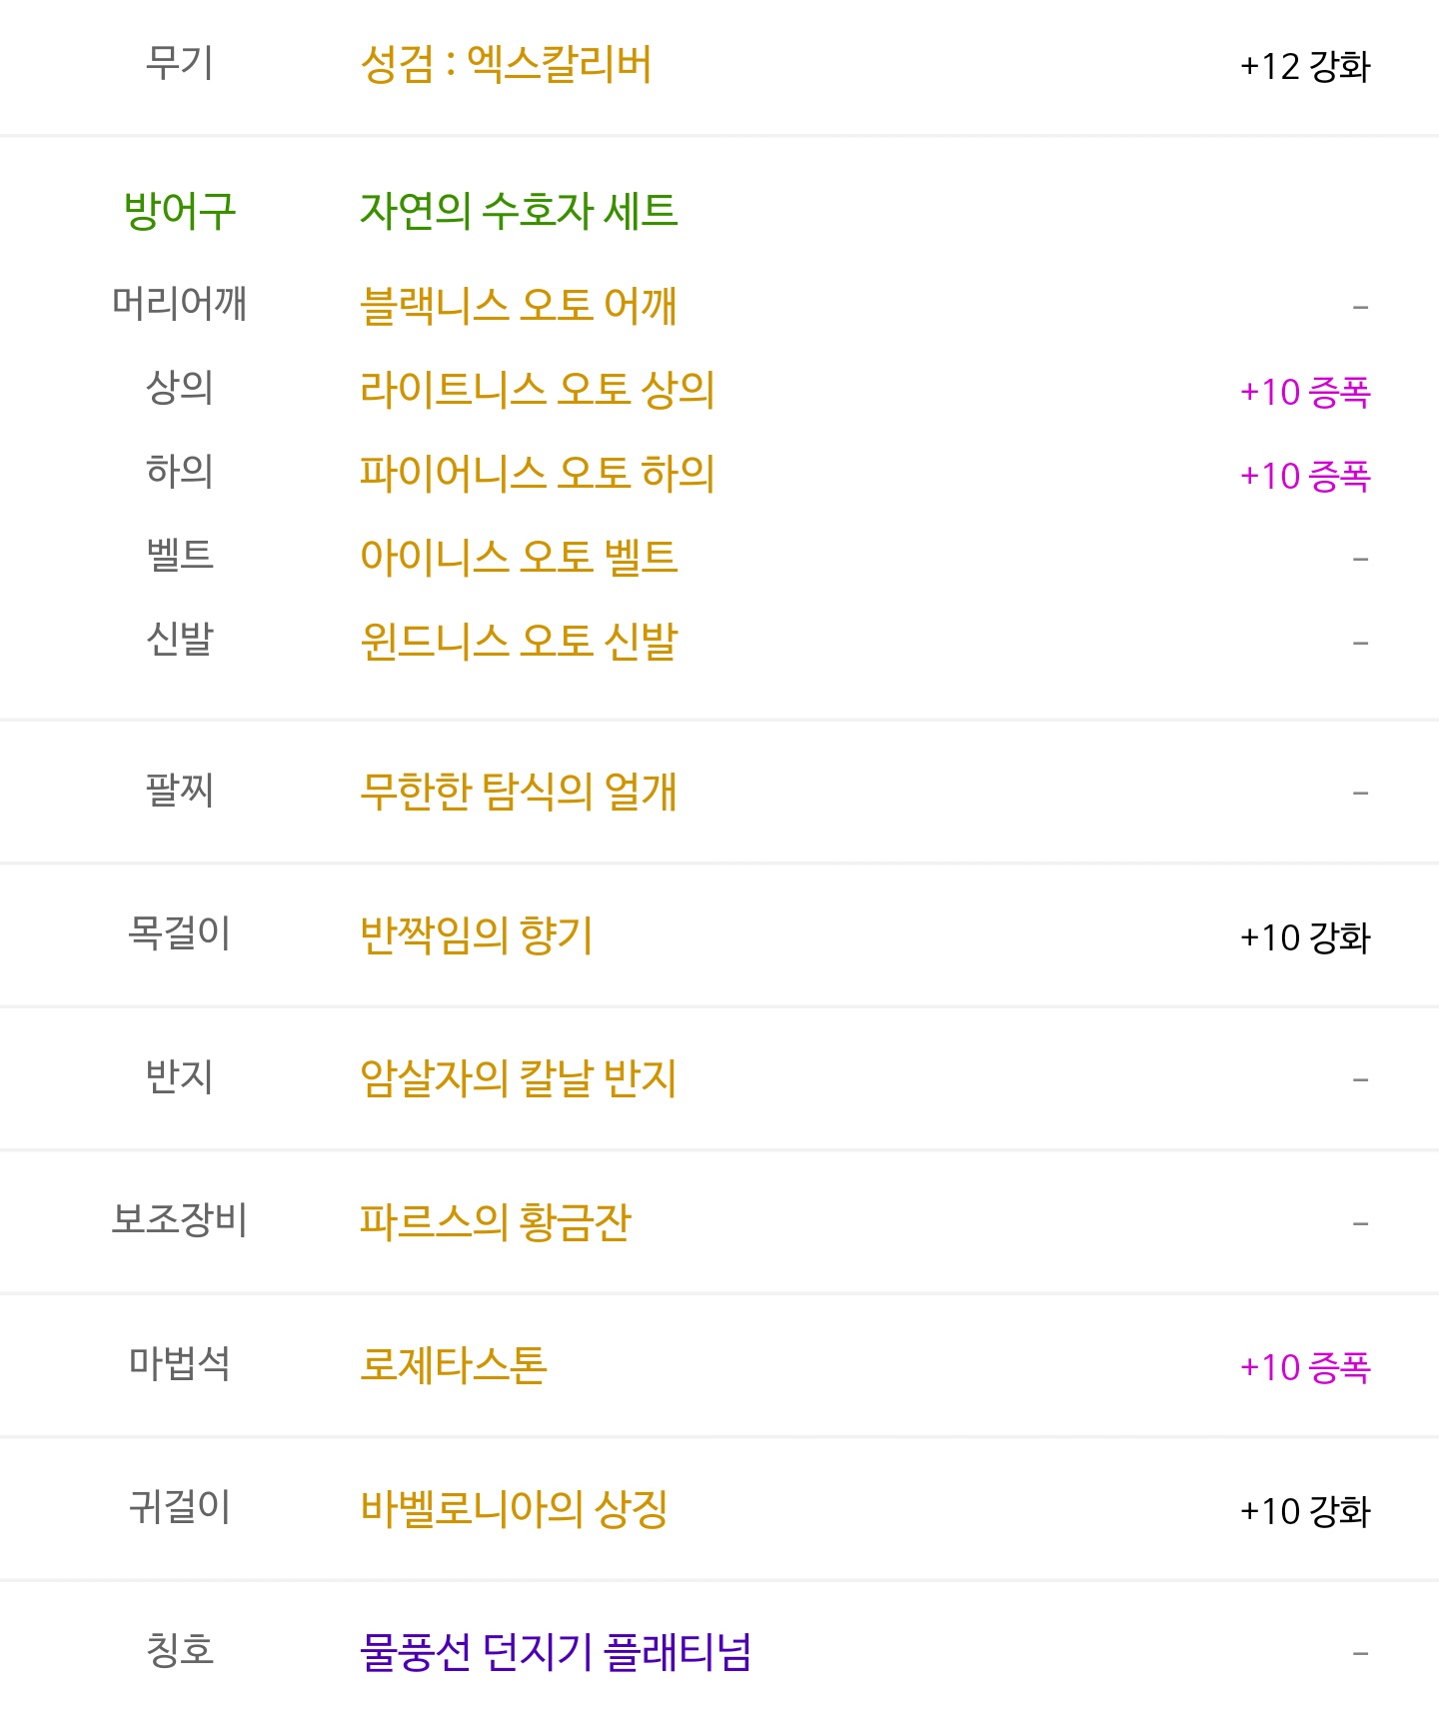The image size is (1439, 1710).
Task: View the 라이트니스 오토 상의 item
Action: point(538,389)
